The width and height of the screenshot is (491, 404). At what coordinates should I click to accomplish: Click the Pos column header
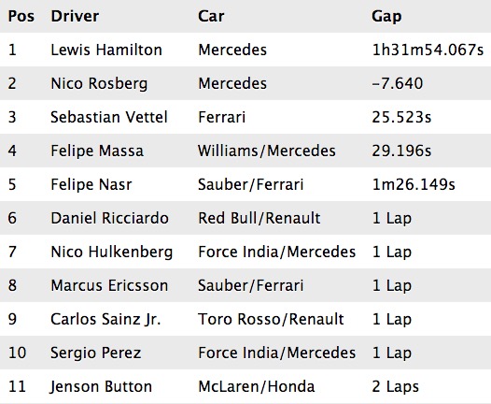[x=21, y=16]
